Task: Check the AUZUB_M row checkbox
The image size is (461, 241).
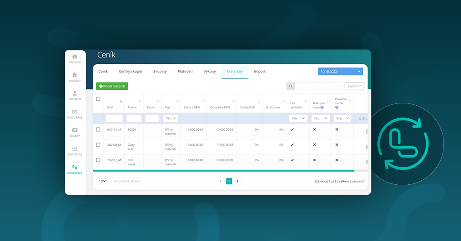Action: click(98, 145)
